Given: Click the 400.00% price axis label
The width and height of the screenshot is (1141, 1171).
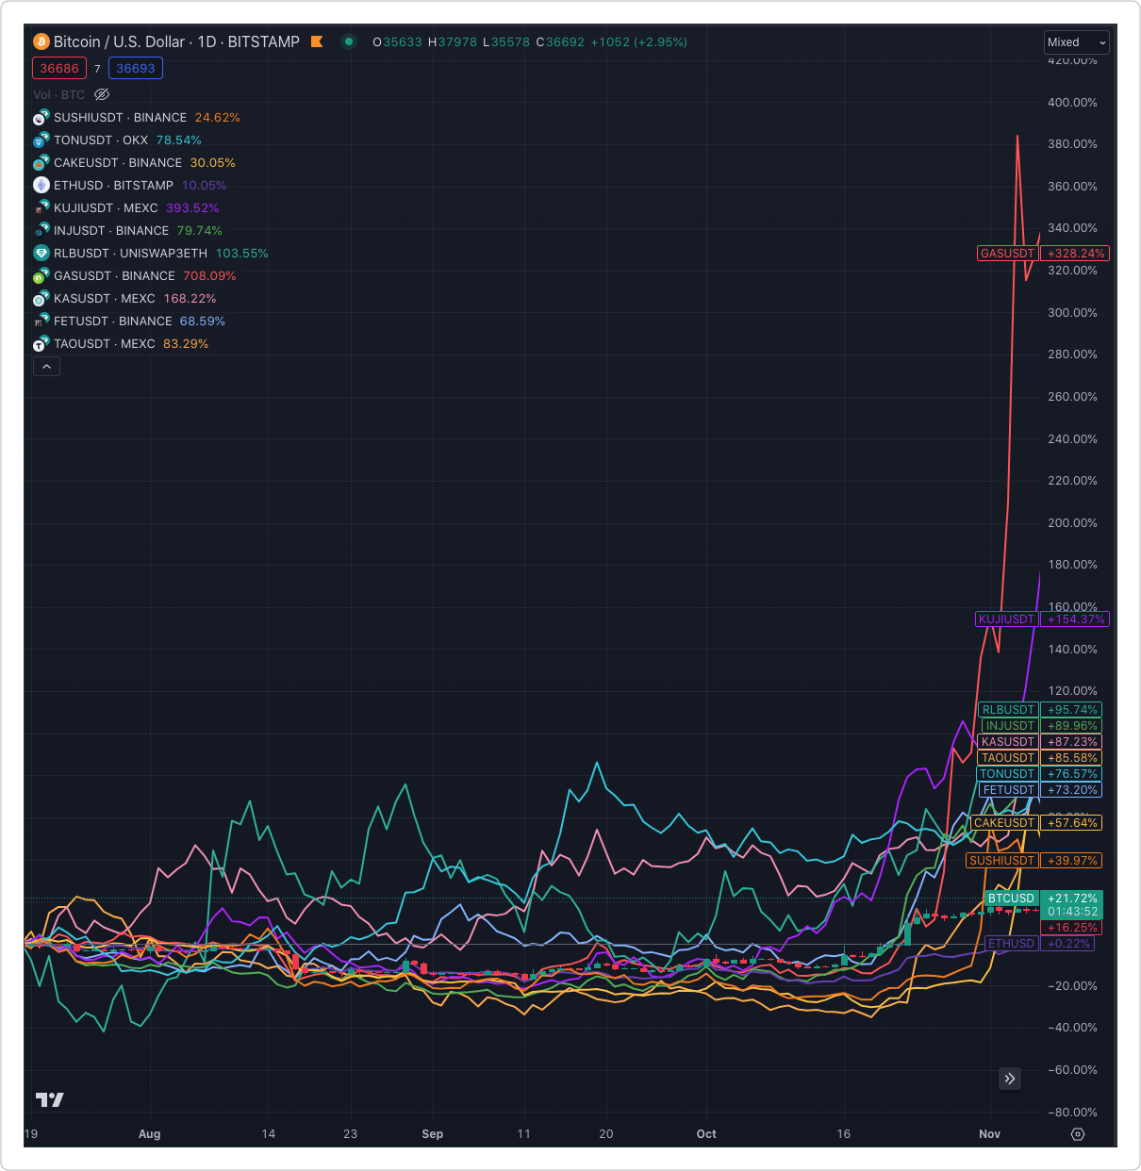Looking at the screenshot, I should (1073, 103).
